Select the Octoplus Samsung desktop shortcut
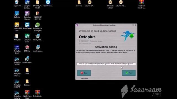Screen dimensions: 177x99 point(27,4)
